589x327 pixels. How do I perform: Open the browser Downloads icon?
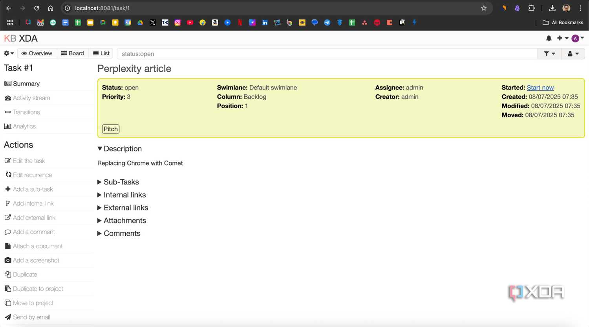pyautogui.click(x=552, y=8)
